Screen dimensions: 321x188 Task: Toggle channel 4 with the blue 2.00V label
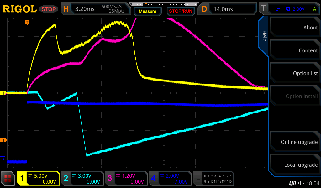[170, 179]
